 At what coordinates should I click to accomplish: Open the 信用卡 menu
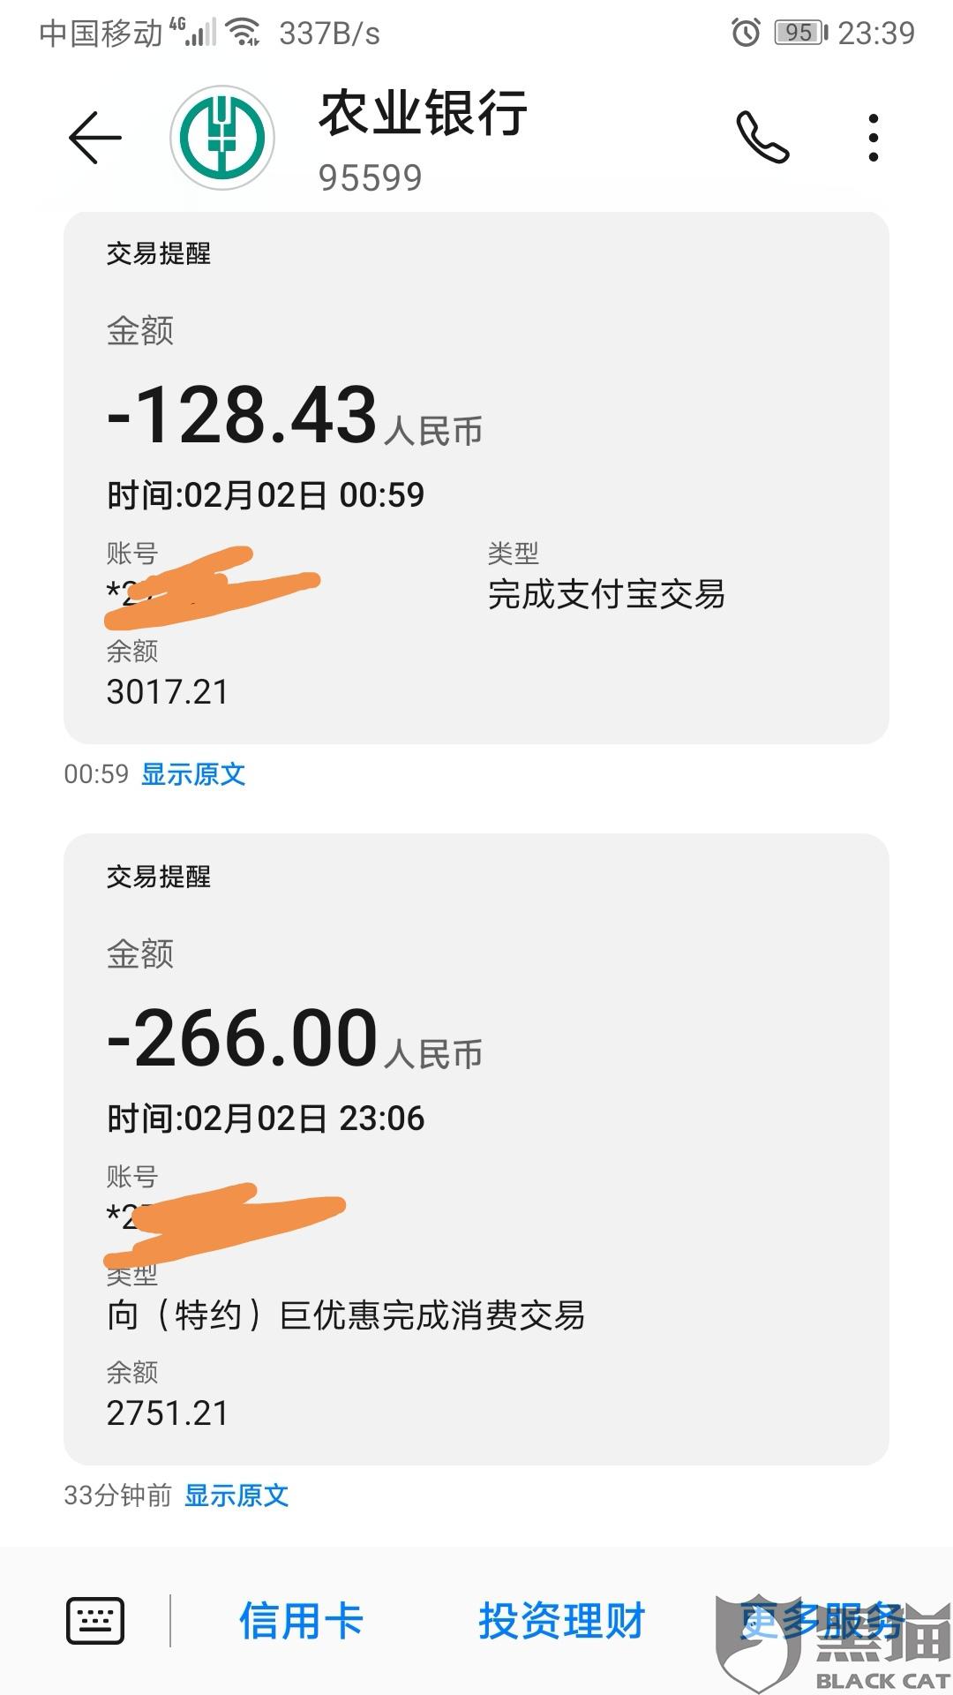click(301, 1621)
